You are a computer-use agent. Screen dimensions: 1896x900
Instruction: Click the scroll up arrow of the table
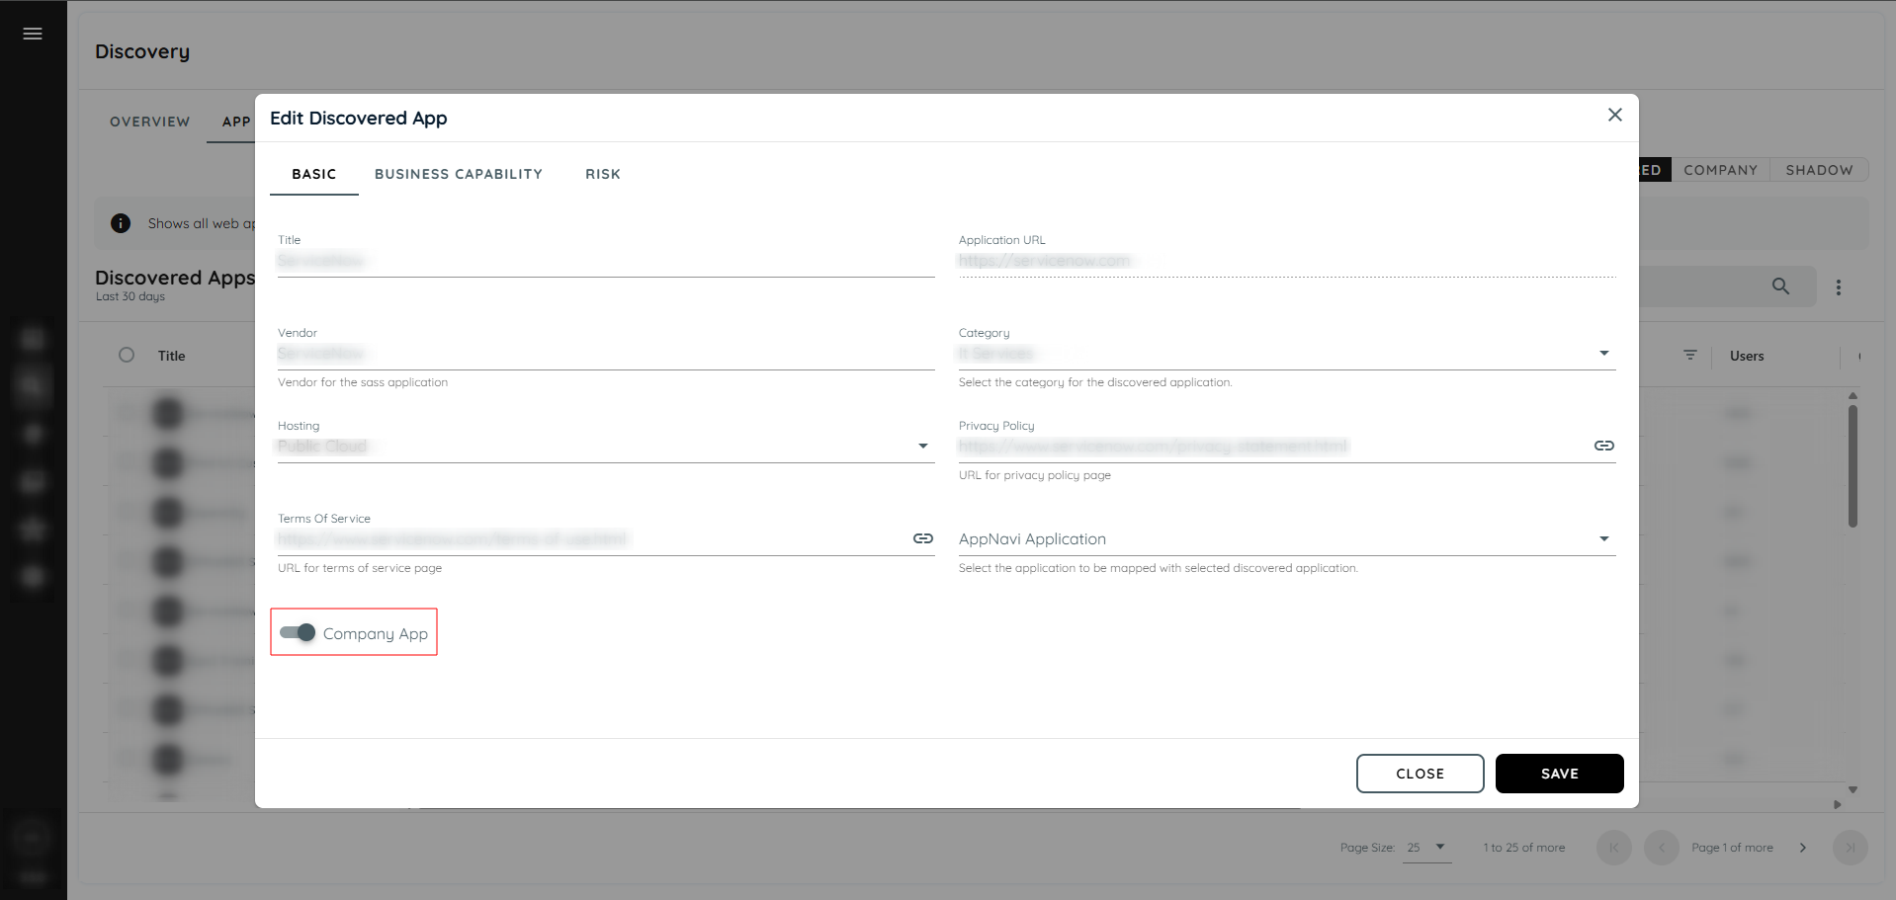coord(1853,395)
